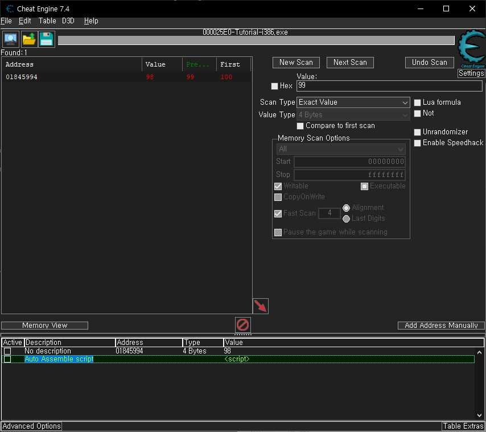This screenshot has height=432, width=486.
Task: Click the Cheat Engine title bar icon
Action: click(10, 9)
